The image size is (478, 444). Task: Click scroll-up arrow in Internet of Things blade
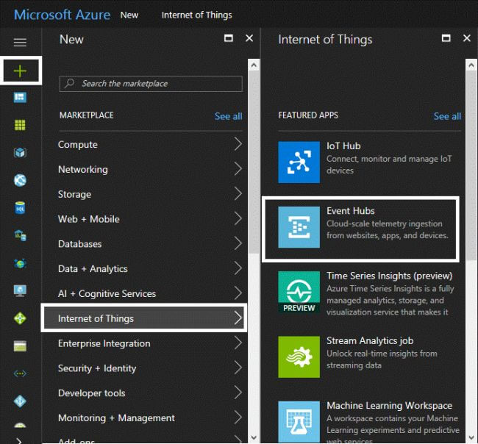pyautogui.click(x=471, y=65)
